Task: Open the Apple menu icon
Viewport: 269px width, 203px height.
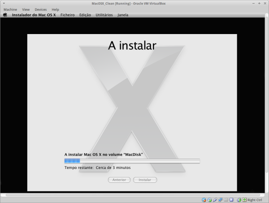Action: [x=5, y=15]
